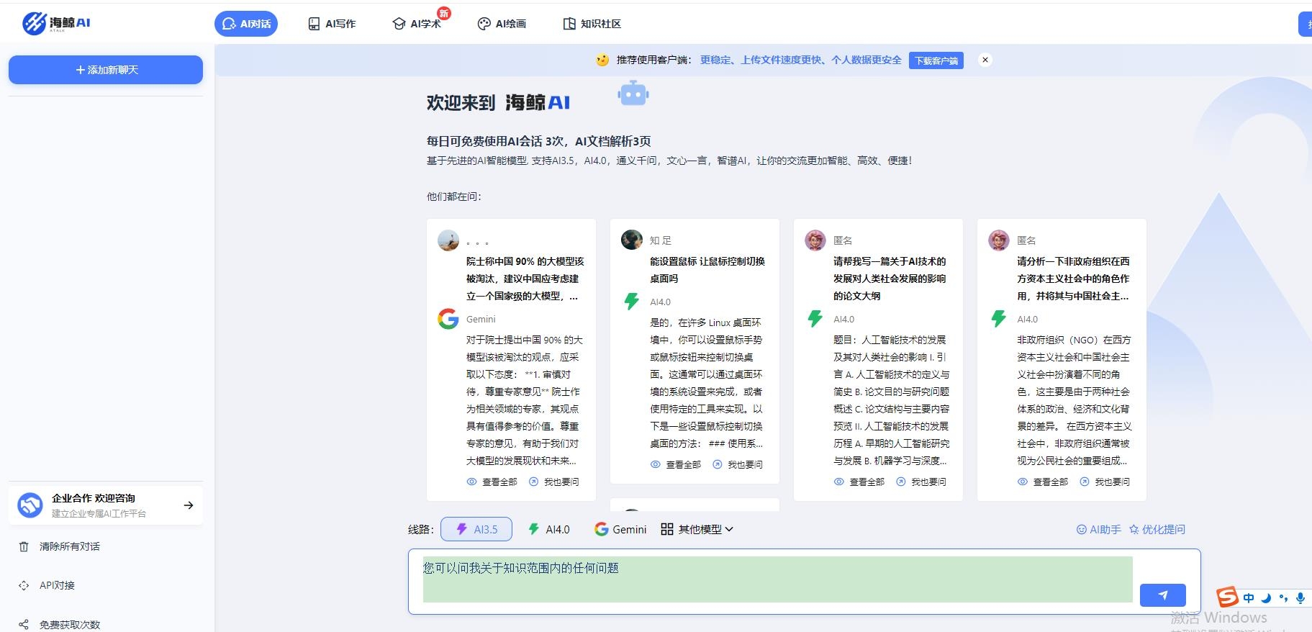Click the share icon beside 免费获取次数
Viewport: 1312px width, 632px height.
click(24, 624)
